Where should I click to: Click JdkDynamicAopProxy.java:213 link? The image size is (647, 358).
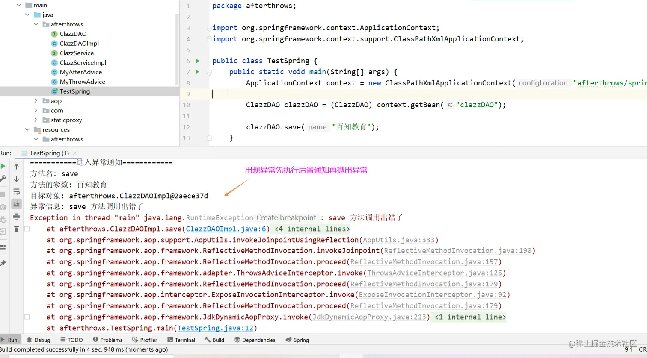(x=369, y=317)
